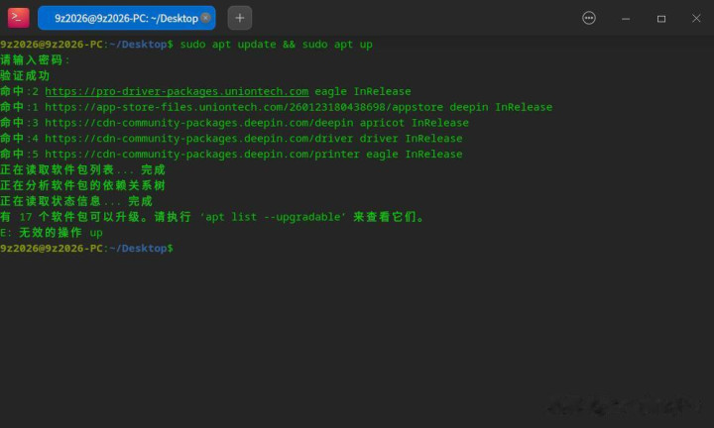Open a new terminal tab with plus
The image size is (714, 428).
pos(240,18)
